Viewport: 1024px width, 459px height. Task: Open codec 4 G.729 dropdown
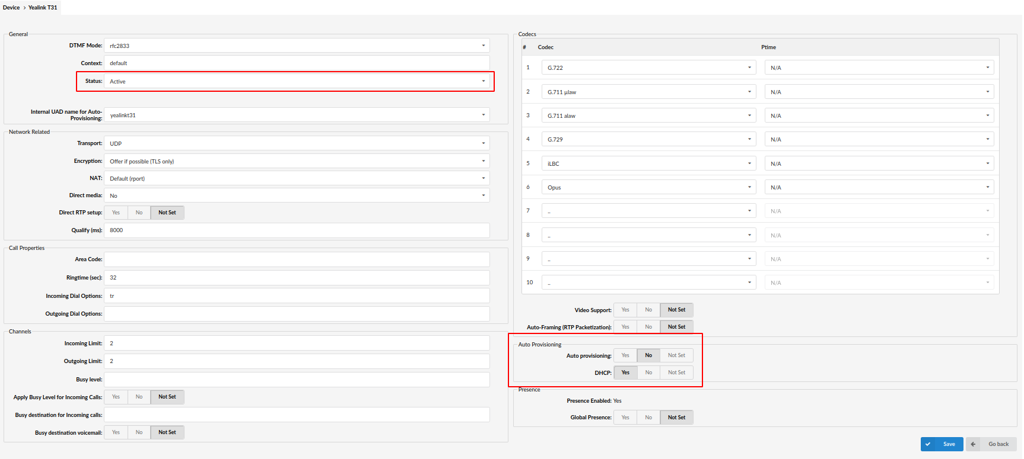pos(648,139)
